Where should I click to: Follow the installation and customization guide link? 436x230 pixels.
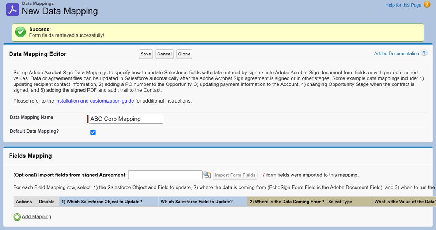(x=95, y=101)
